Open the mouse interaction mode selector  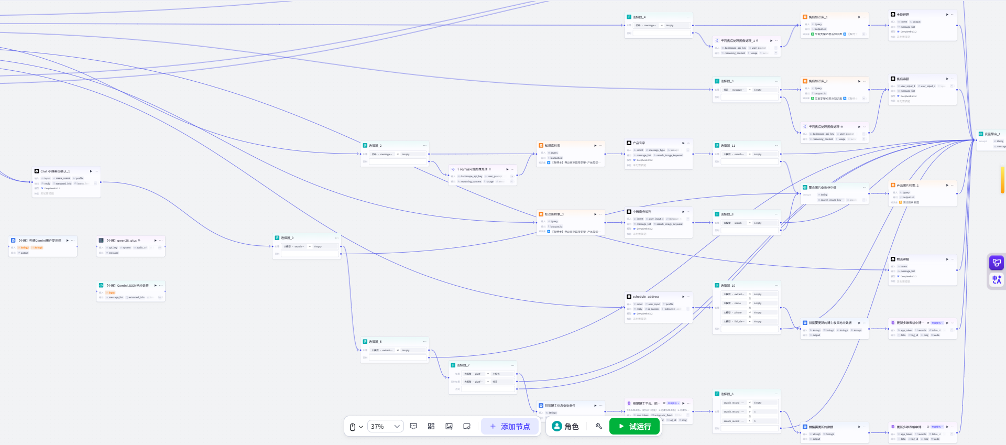pyautogui.click(x=356, y=427)
